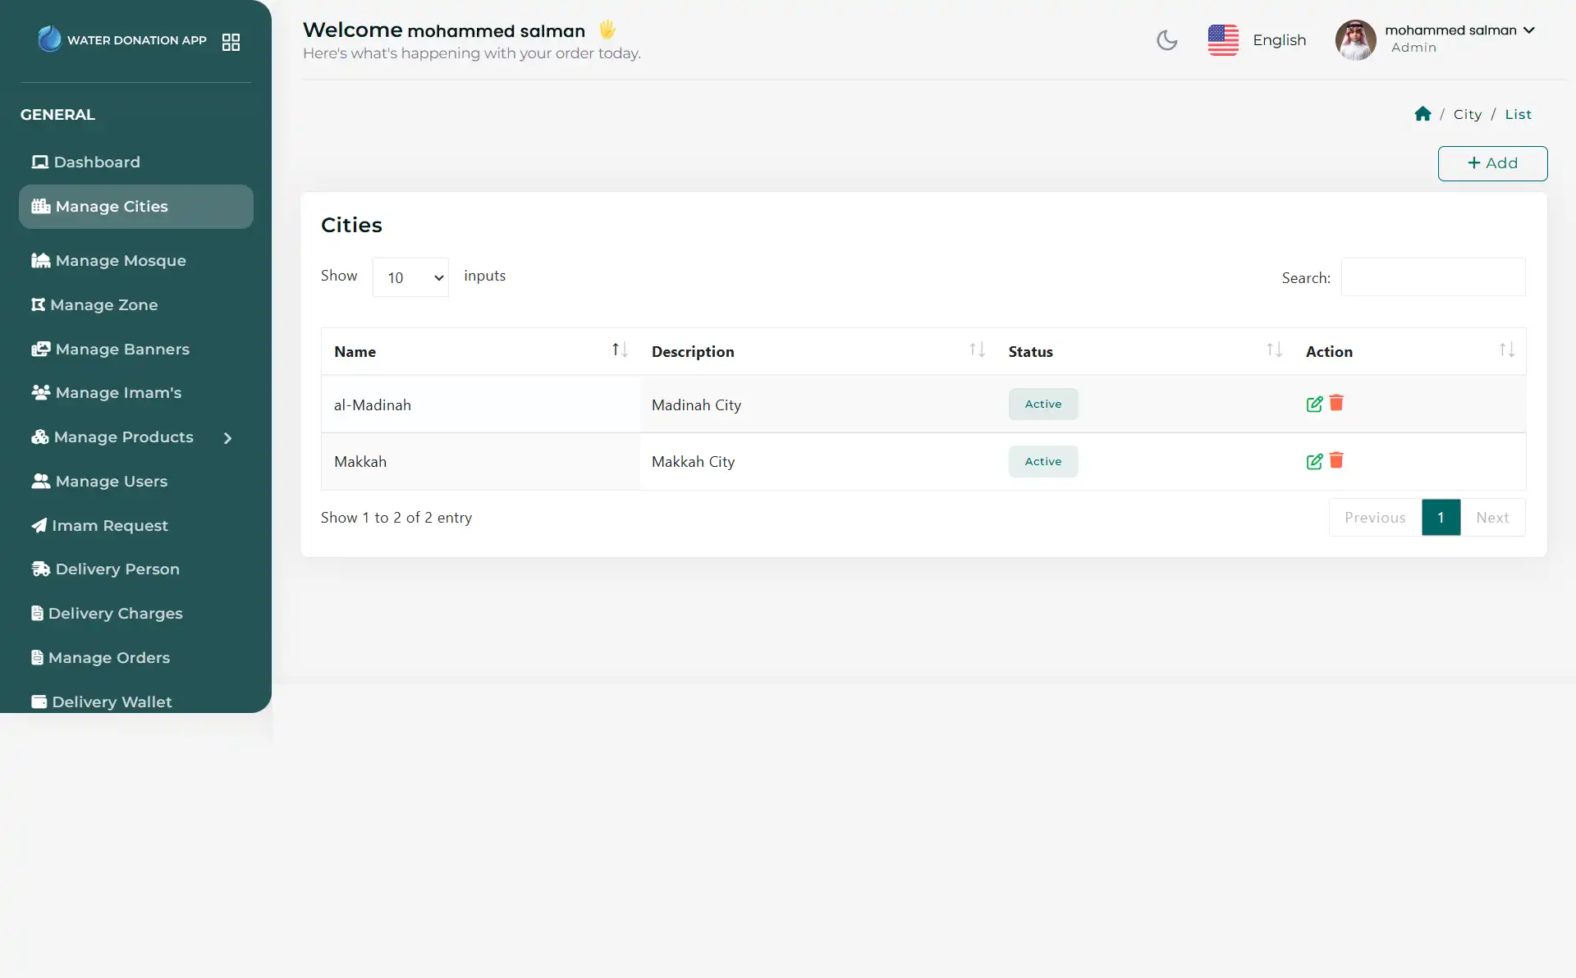Delete the Makkah city row

pyautogui.click(x=1336, y=461)
